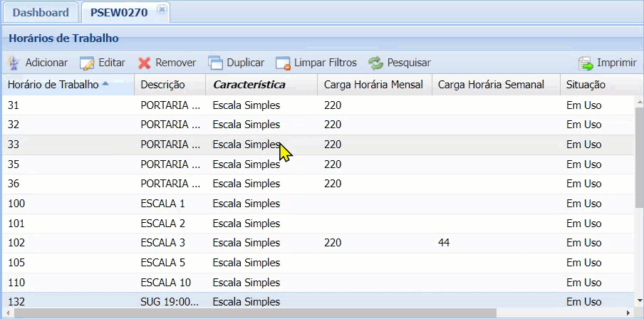Click Situação column header
This screenshot has height=319, width=644.
pos(586,85)
